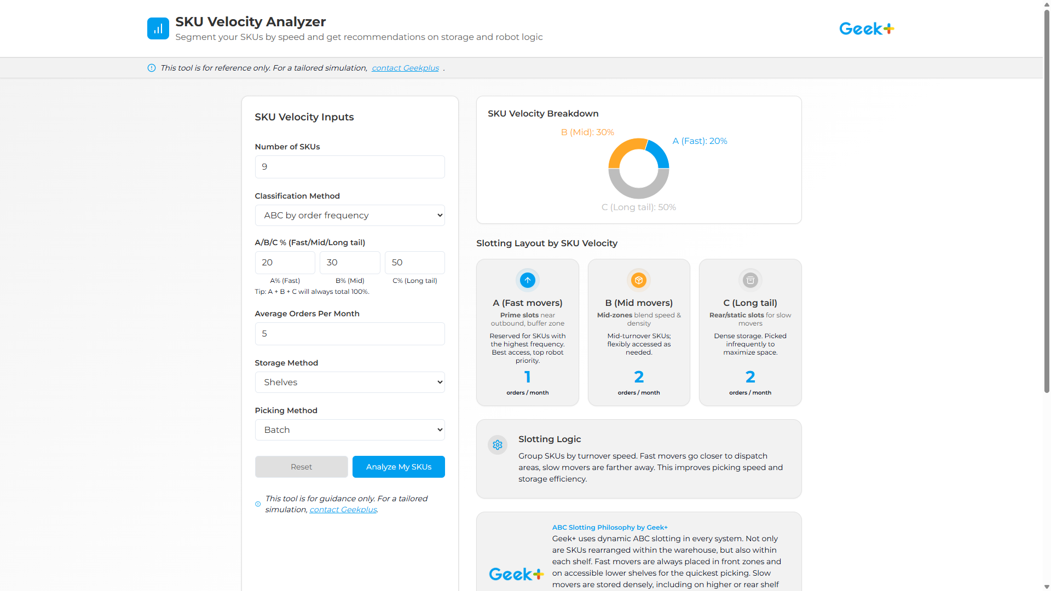This screenshot has width=1051, height=591.
Task: Click the up-arrow icon on the A (Fast movers) card
Action: pos(527,280)
